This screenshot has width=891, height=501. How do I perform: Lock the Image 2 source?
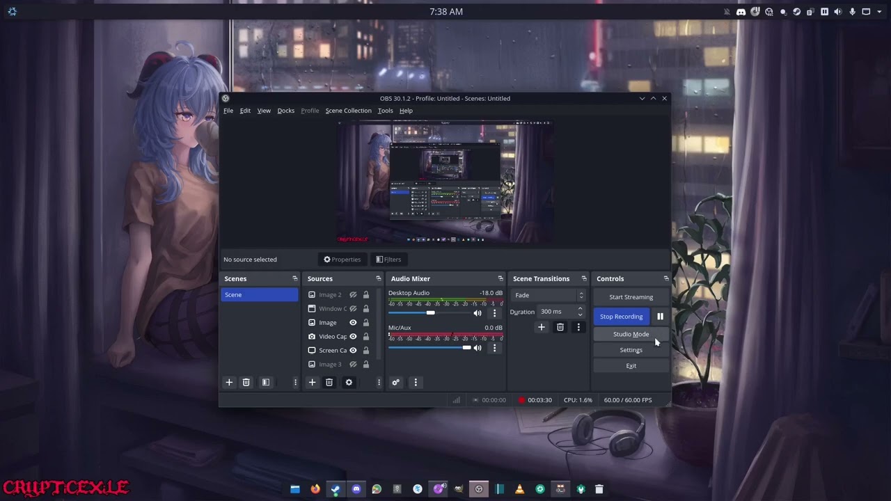pos(365,295)
